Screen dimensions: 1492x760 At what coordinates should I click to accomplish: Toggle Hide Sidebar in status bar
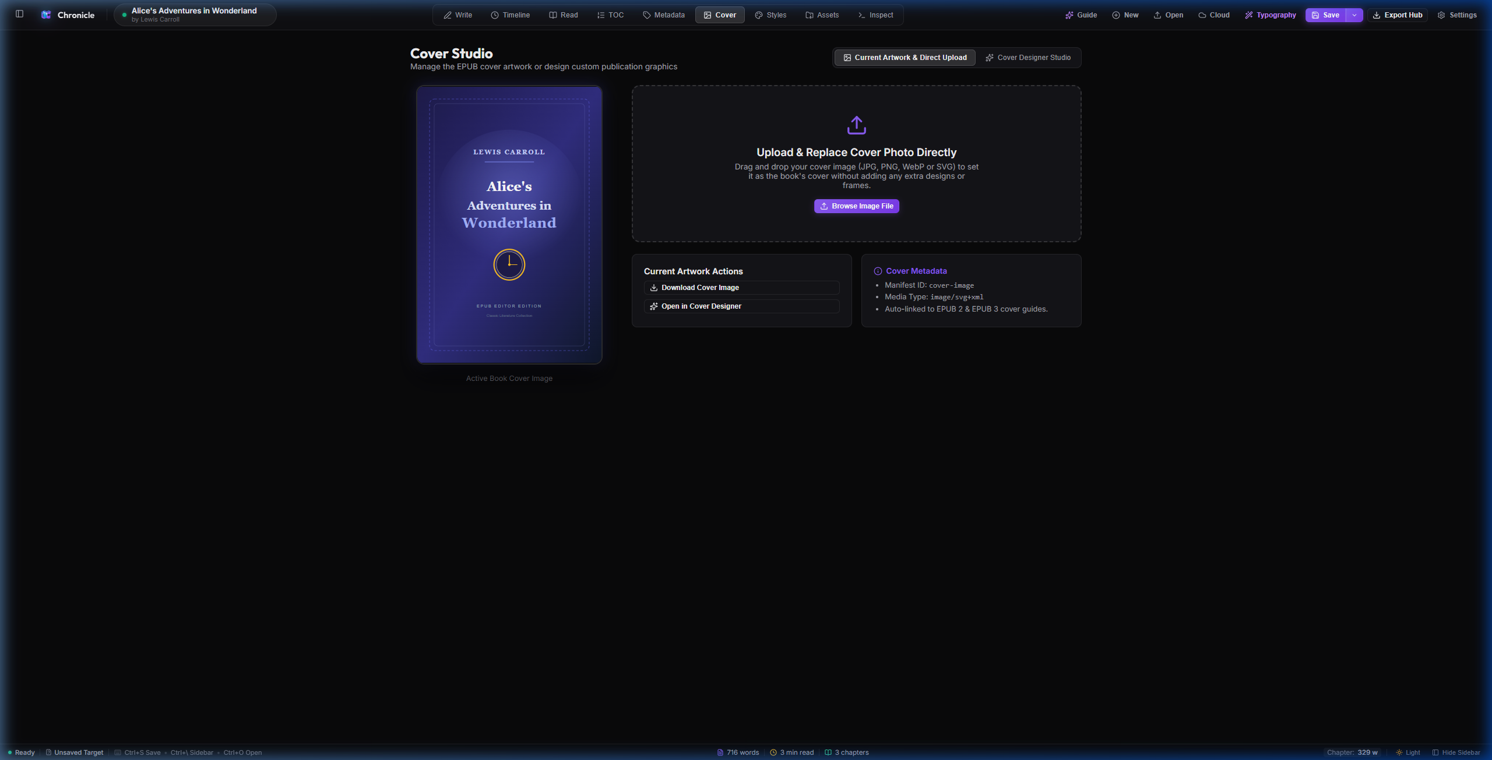(x=1456, y=752)
